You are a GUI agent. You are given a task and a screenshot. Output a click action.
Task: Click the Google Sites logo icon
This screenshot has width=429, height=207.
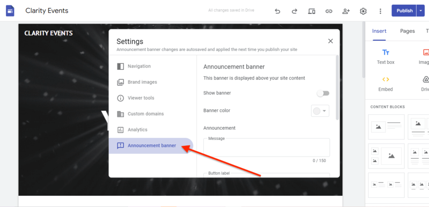(10, 11)
